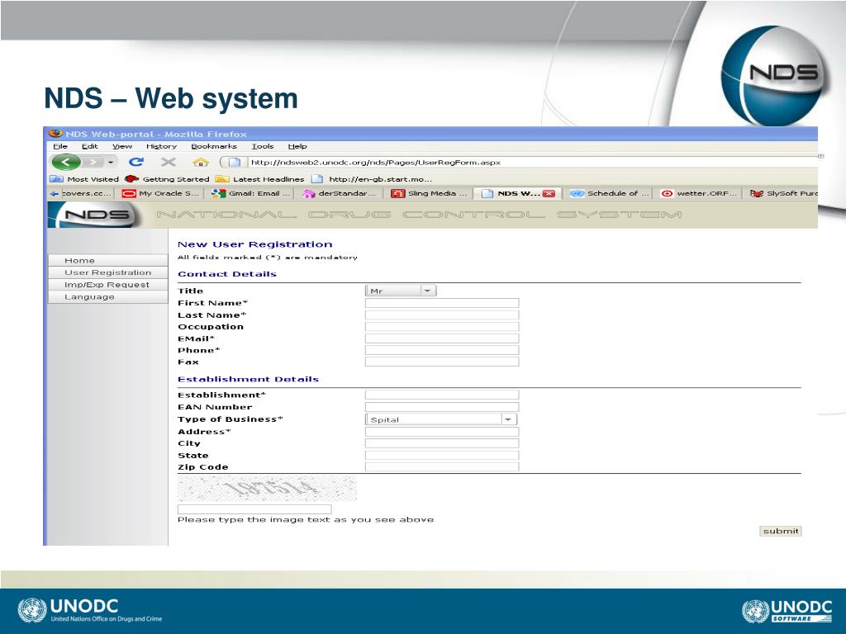Open the Tools menu
Screen dimensions: 846x634
click(263, 146)
